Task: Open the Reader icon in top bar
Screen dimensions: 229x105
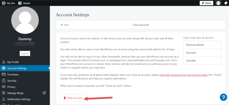Action: (x=20, y=3)
